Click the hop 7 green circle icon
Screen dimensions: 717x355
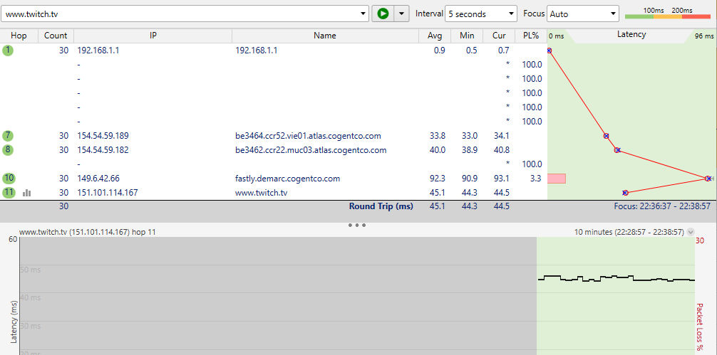coord(8,135)
